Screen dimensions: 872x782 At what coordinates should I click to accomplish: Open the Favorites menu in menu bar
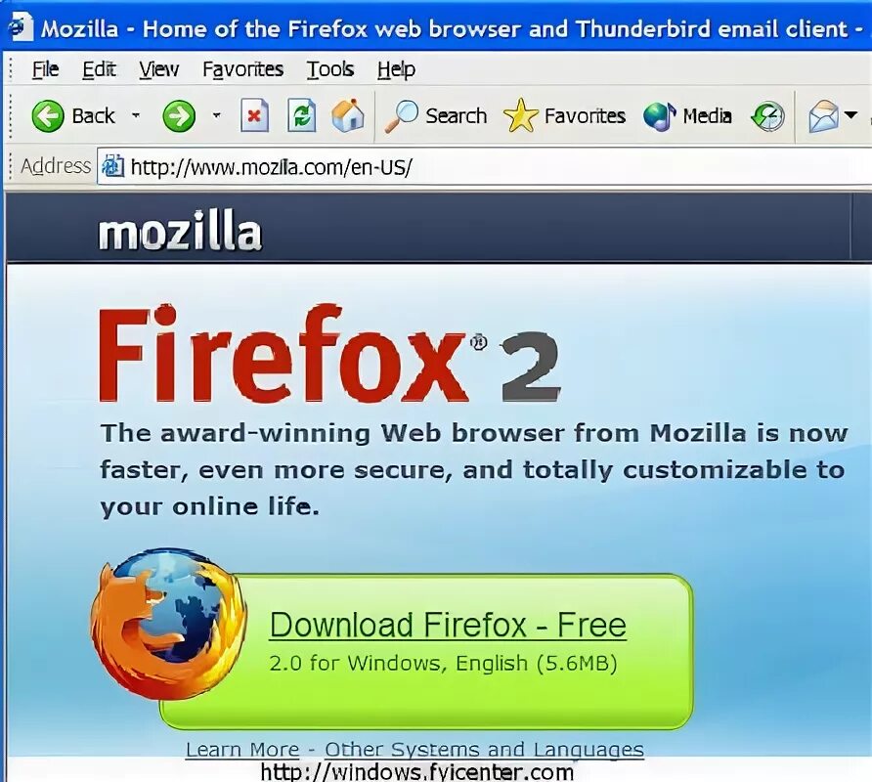(243, 69)
